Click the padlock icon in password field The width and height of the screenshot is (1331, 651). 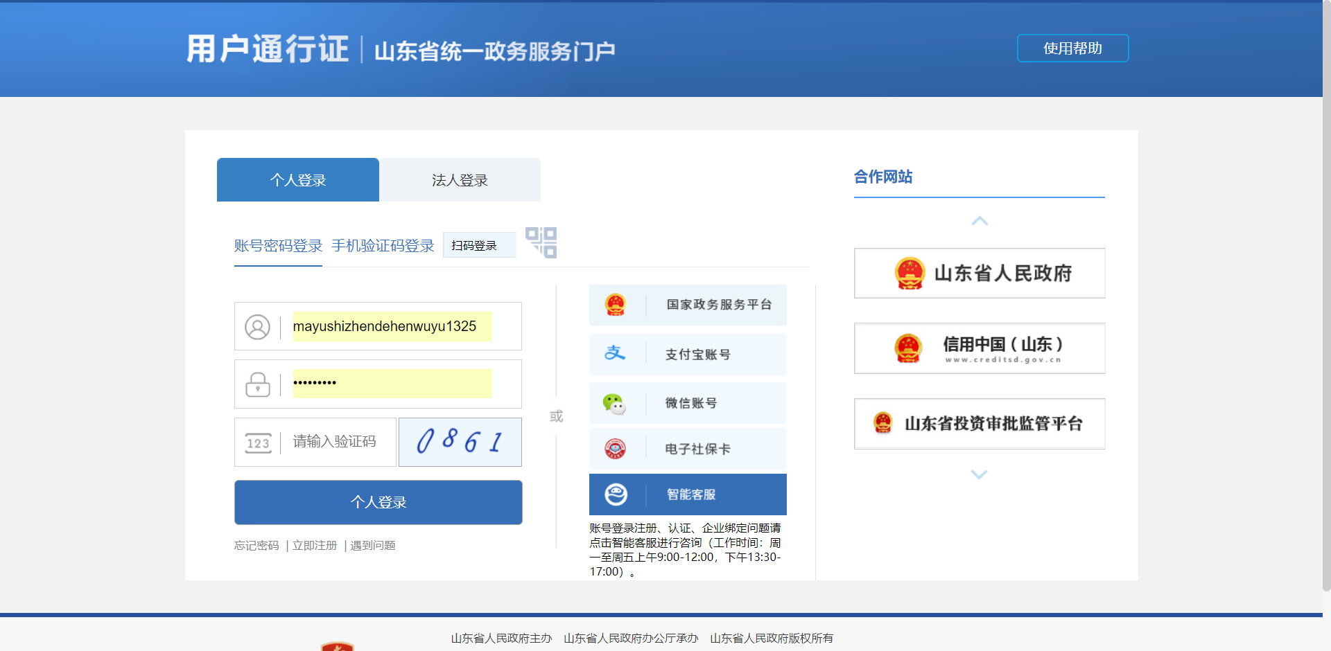[257, 384]
